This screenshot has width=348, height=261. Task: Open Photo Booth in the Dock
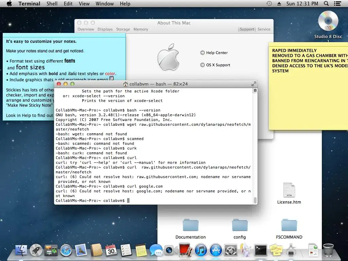[186, 250]
